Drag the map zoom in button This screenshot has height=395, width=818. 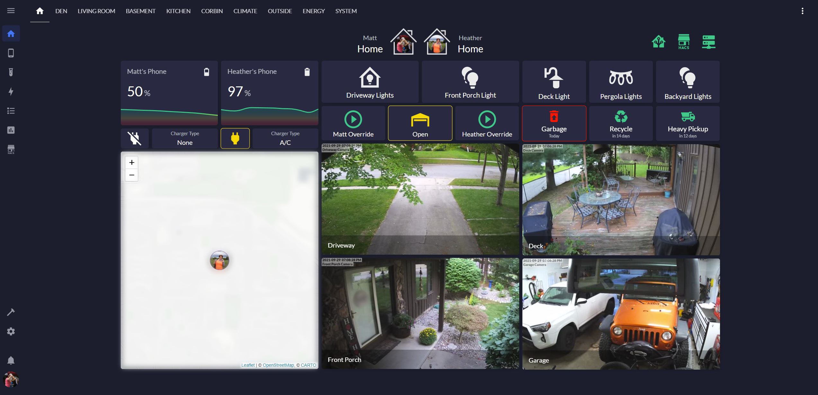(132, 162)
